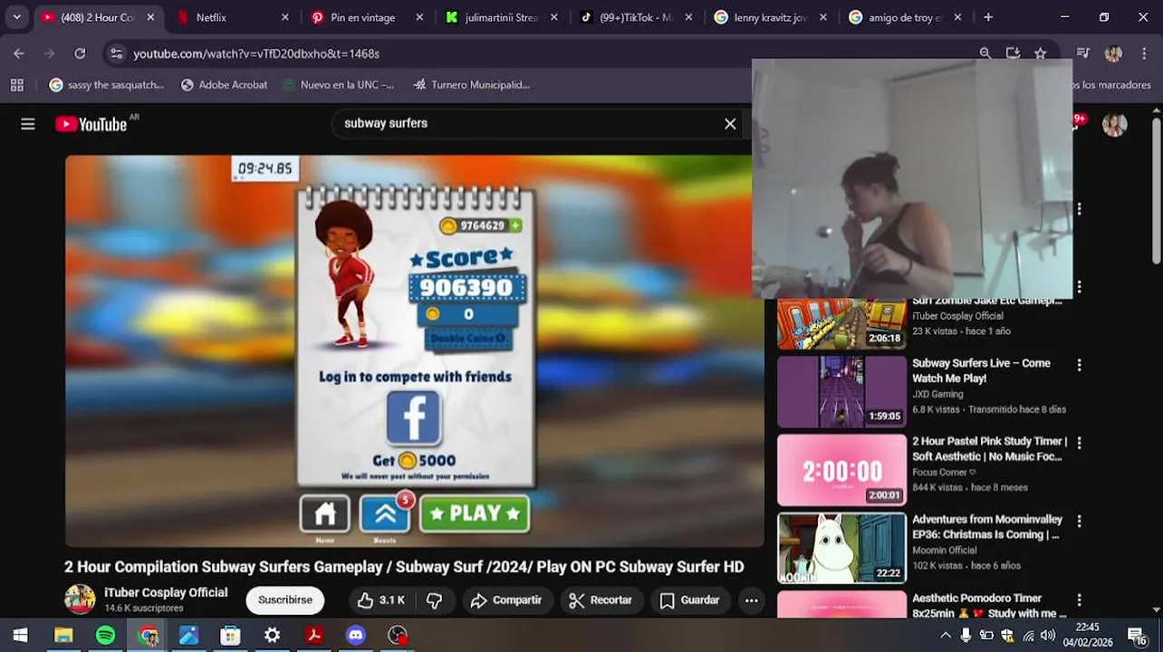The image size is (1163, 652).
Task: Open Spotify from the taskbar
Action: [105, 636]
